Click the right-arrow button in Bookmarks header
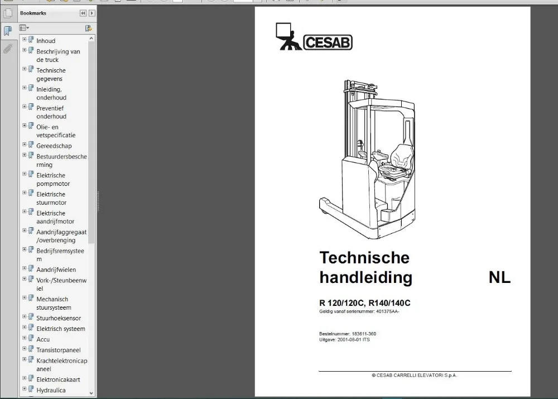Image resolution: width=558 pixels, height=399 pixels. click(x=92, y=13)
